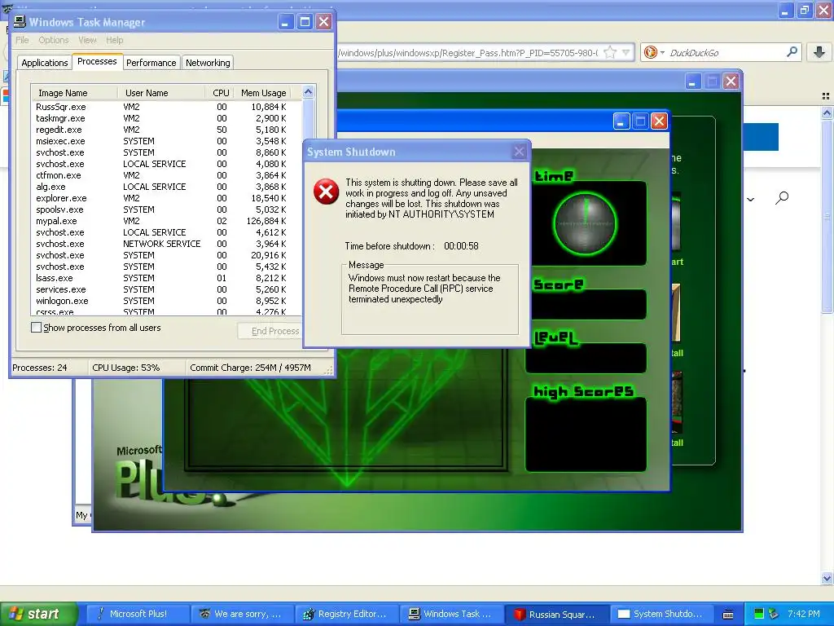Click the process list scroll-up arrow

(x=308, y=92)
